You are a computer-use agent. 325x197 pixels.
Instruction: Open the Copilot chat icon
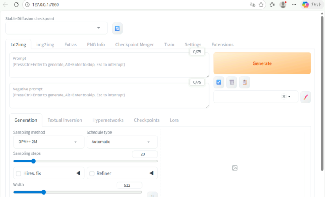point(305,4)
